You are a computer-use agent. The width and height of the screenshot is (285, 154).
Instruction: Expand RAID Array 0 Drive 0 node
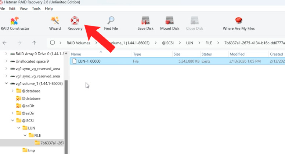click(6, 54)
